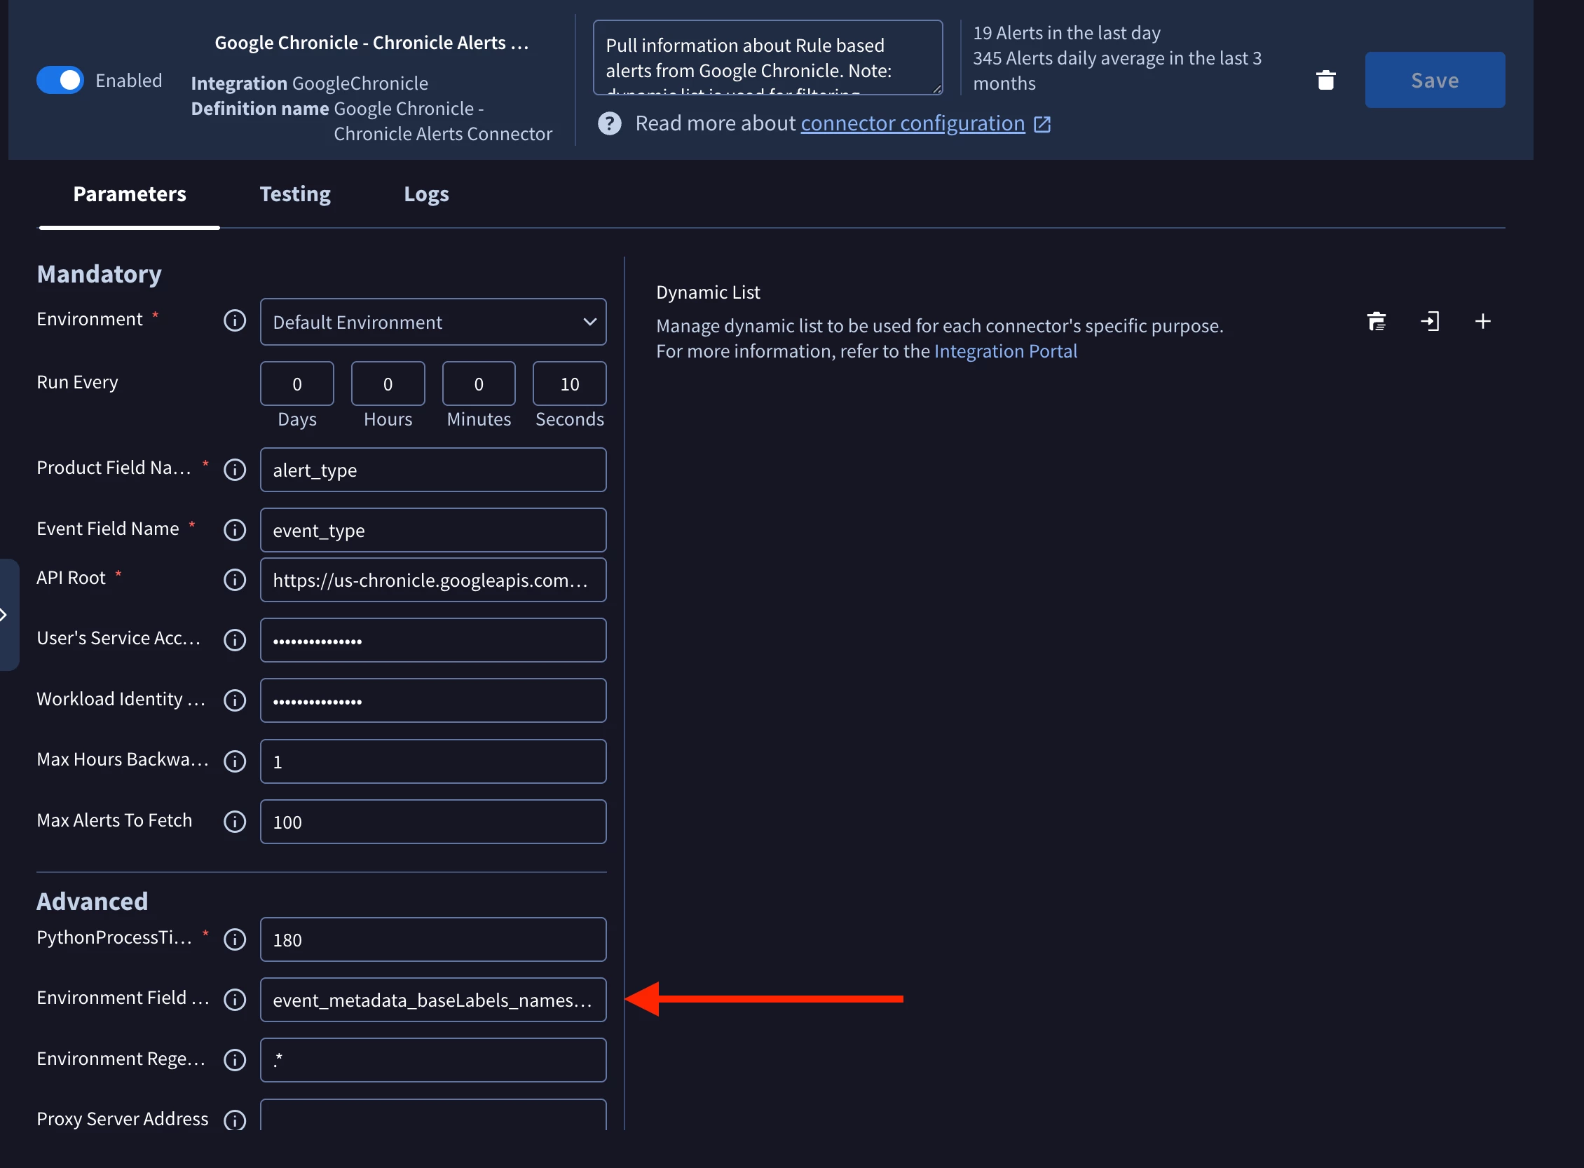The height and width of the screenshot is (1168, 1584).
Task: Click the Max Alerts To Fetch field
Action: (x=432, y=822)
